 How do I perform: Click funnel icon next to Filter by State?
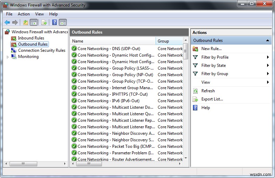coord(195,66)
